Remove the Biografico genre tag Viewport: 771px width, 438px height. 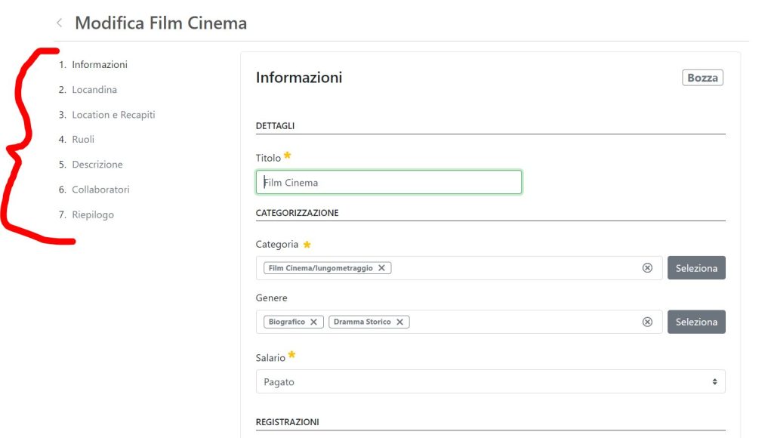pos(313,322)
